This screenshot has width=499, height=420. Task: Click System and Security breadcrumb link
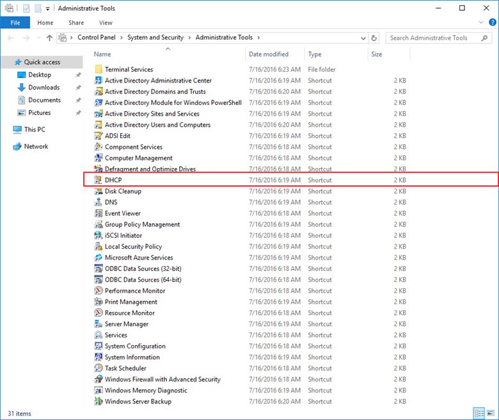(x=155, y=38)
